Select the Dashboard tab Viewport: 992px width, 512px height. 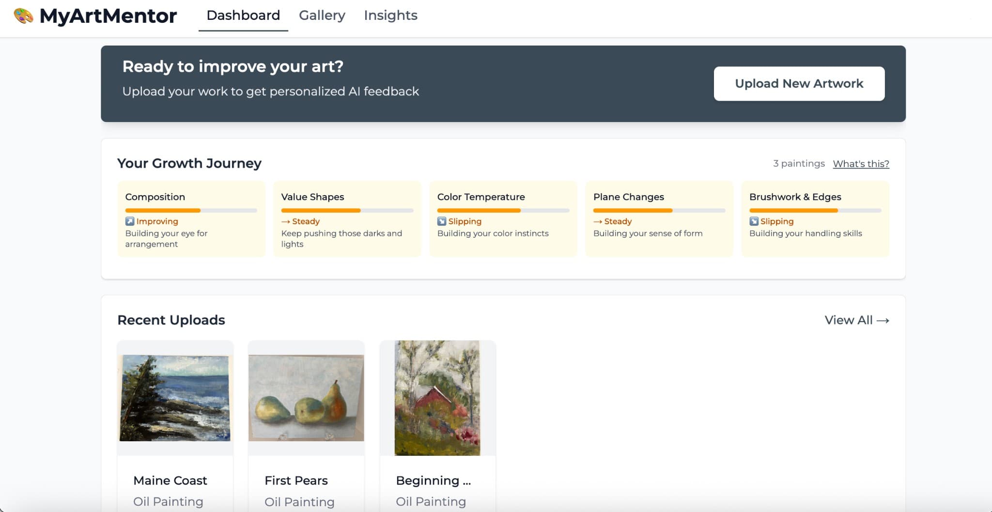coord(243,15)
